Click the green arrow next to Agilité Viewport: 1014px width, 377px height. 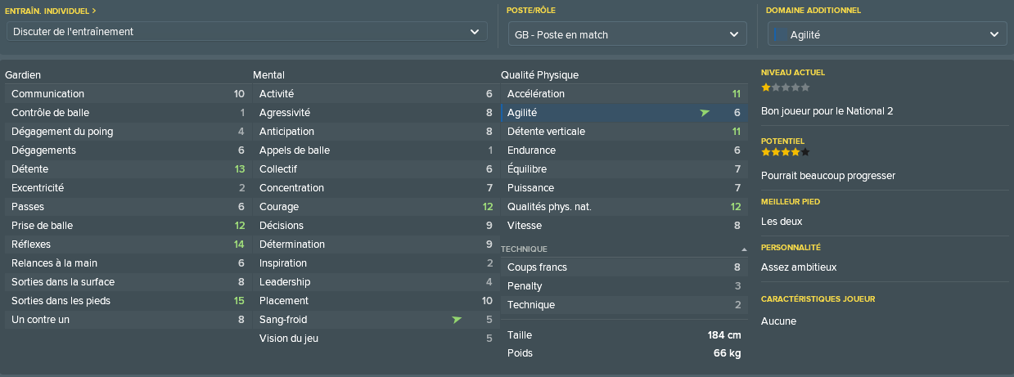705,113
